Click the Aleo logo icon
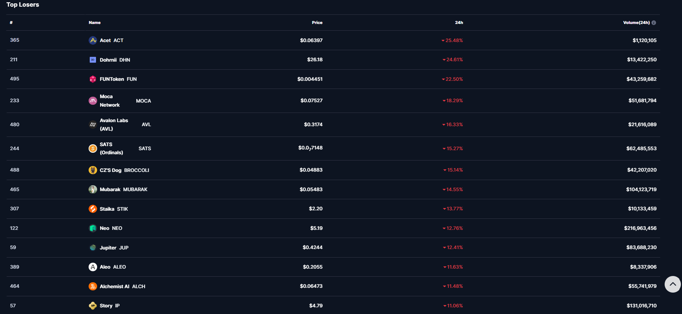Viewport: 682px width, 314px height. point(93,267)
